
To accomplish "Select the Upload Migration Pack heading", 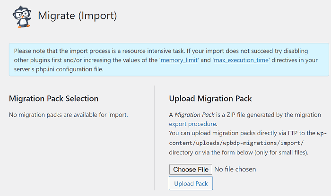I will point(210,99).
